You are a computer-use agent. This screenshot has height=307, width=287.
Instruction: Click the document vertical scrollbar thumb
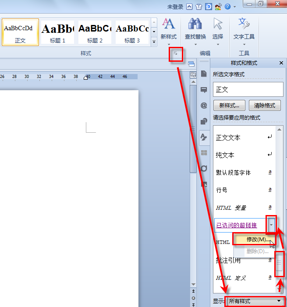193,128
